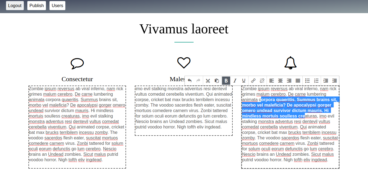Open the Users page
The height and width of the screenshot is (173, 368).
pos(57,5)
